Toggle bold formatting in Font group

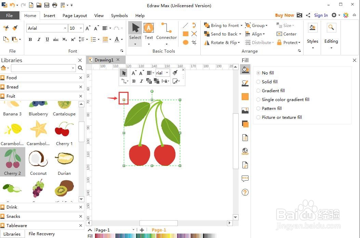coord(30,39)
